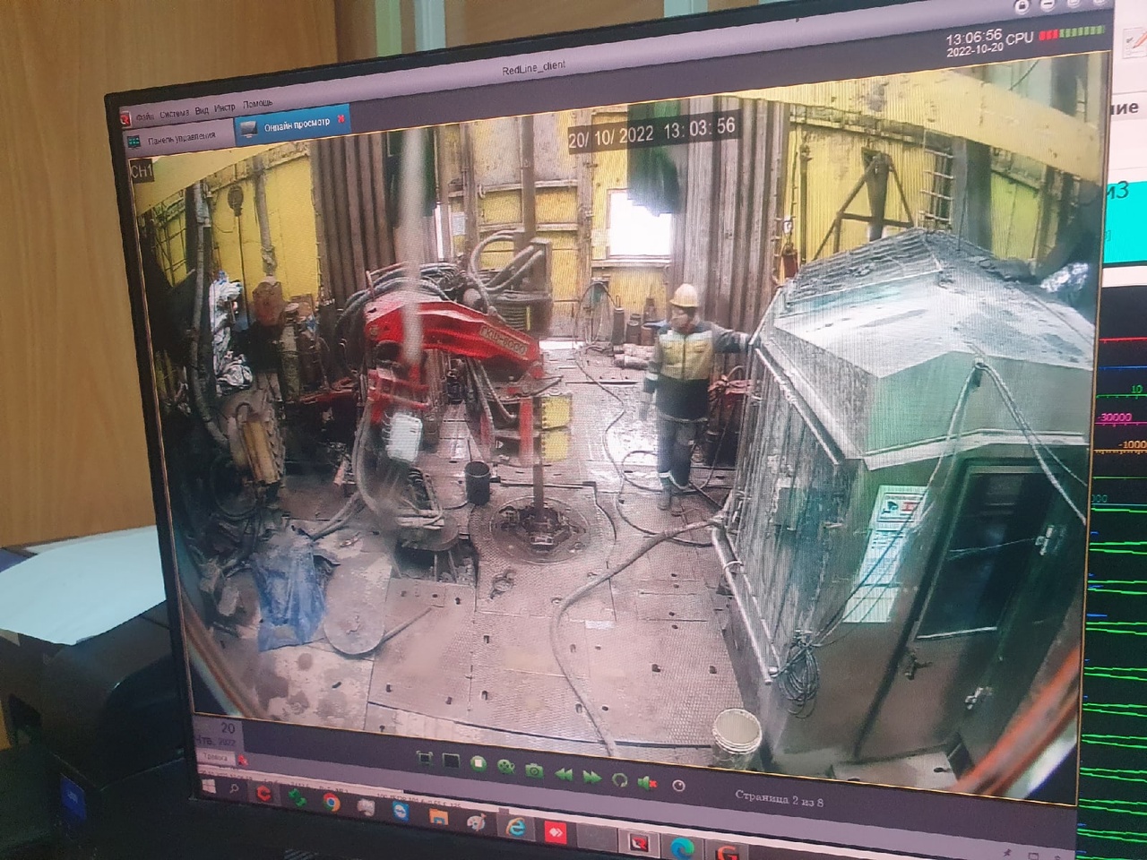Go to previous page with rewind arrows
Screen dimensions: 1147x860
click(x=563, y=774)
